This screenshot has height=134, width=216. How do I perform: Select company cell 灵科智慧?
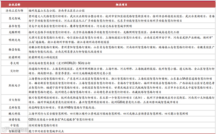pos(14,107)
